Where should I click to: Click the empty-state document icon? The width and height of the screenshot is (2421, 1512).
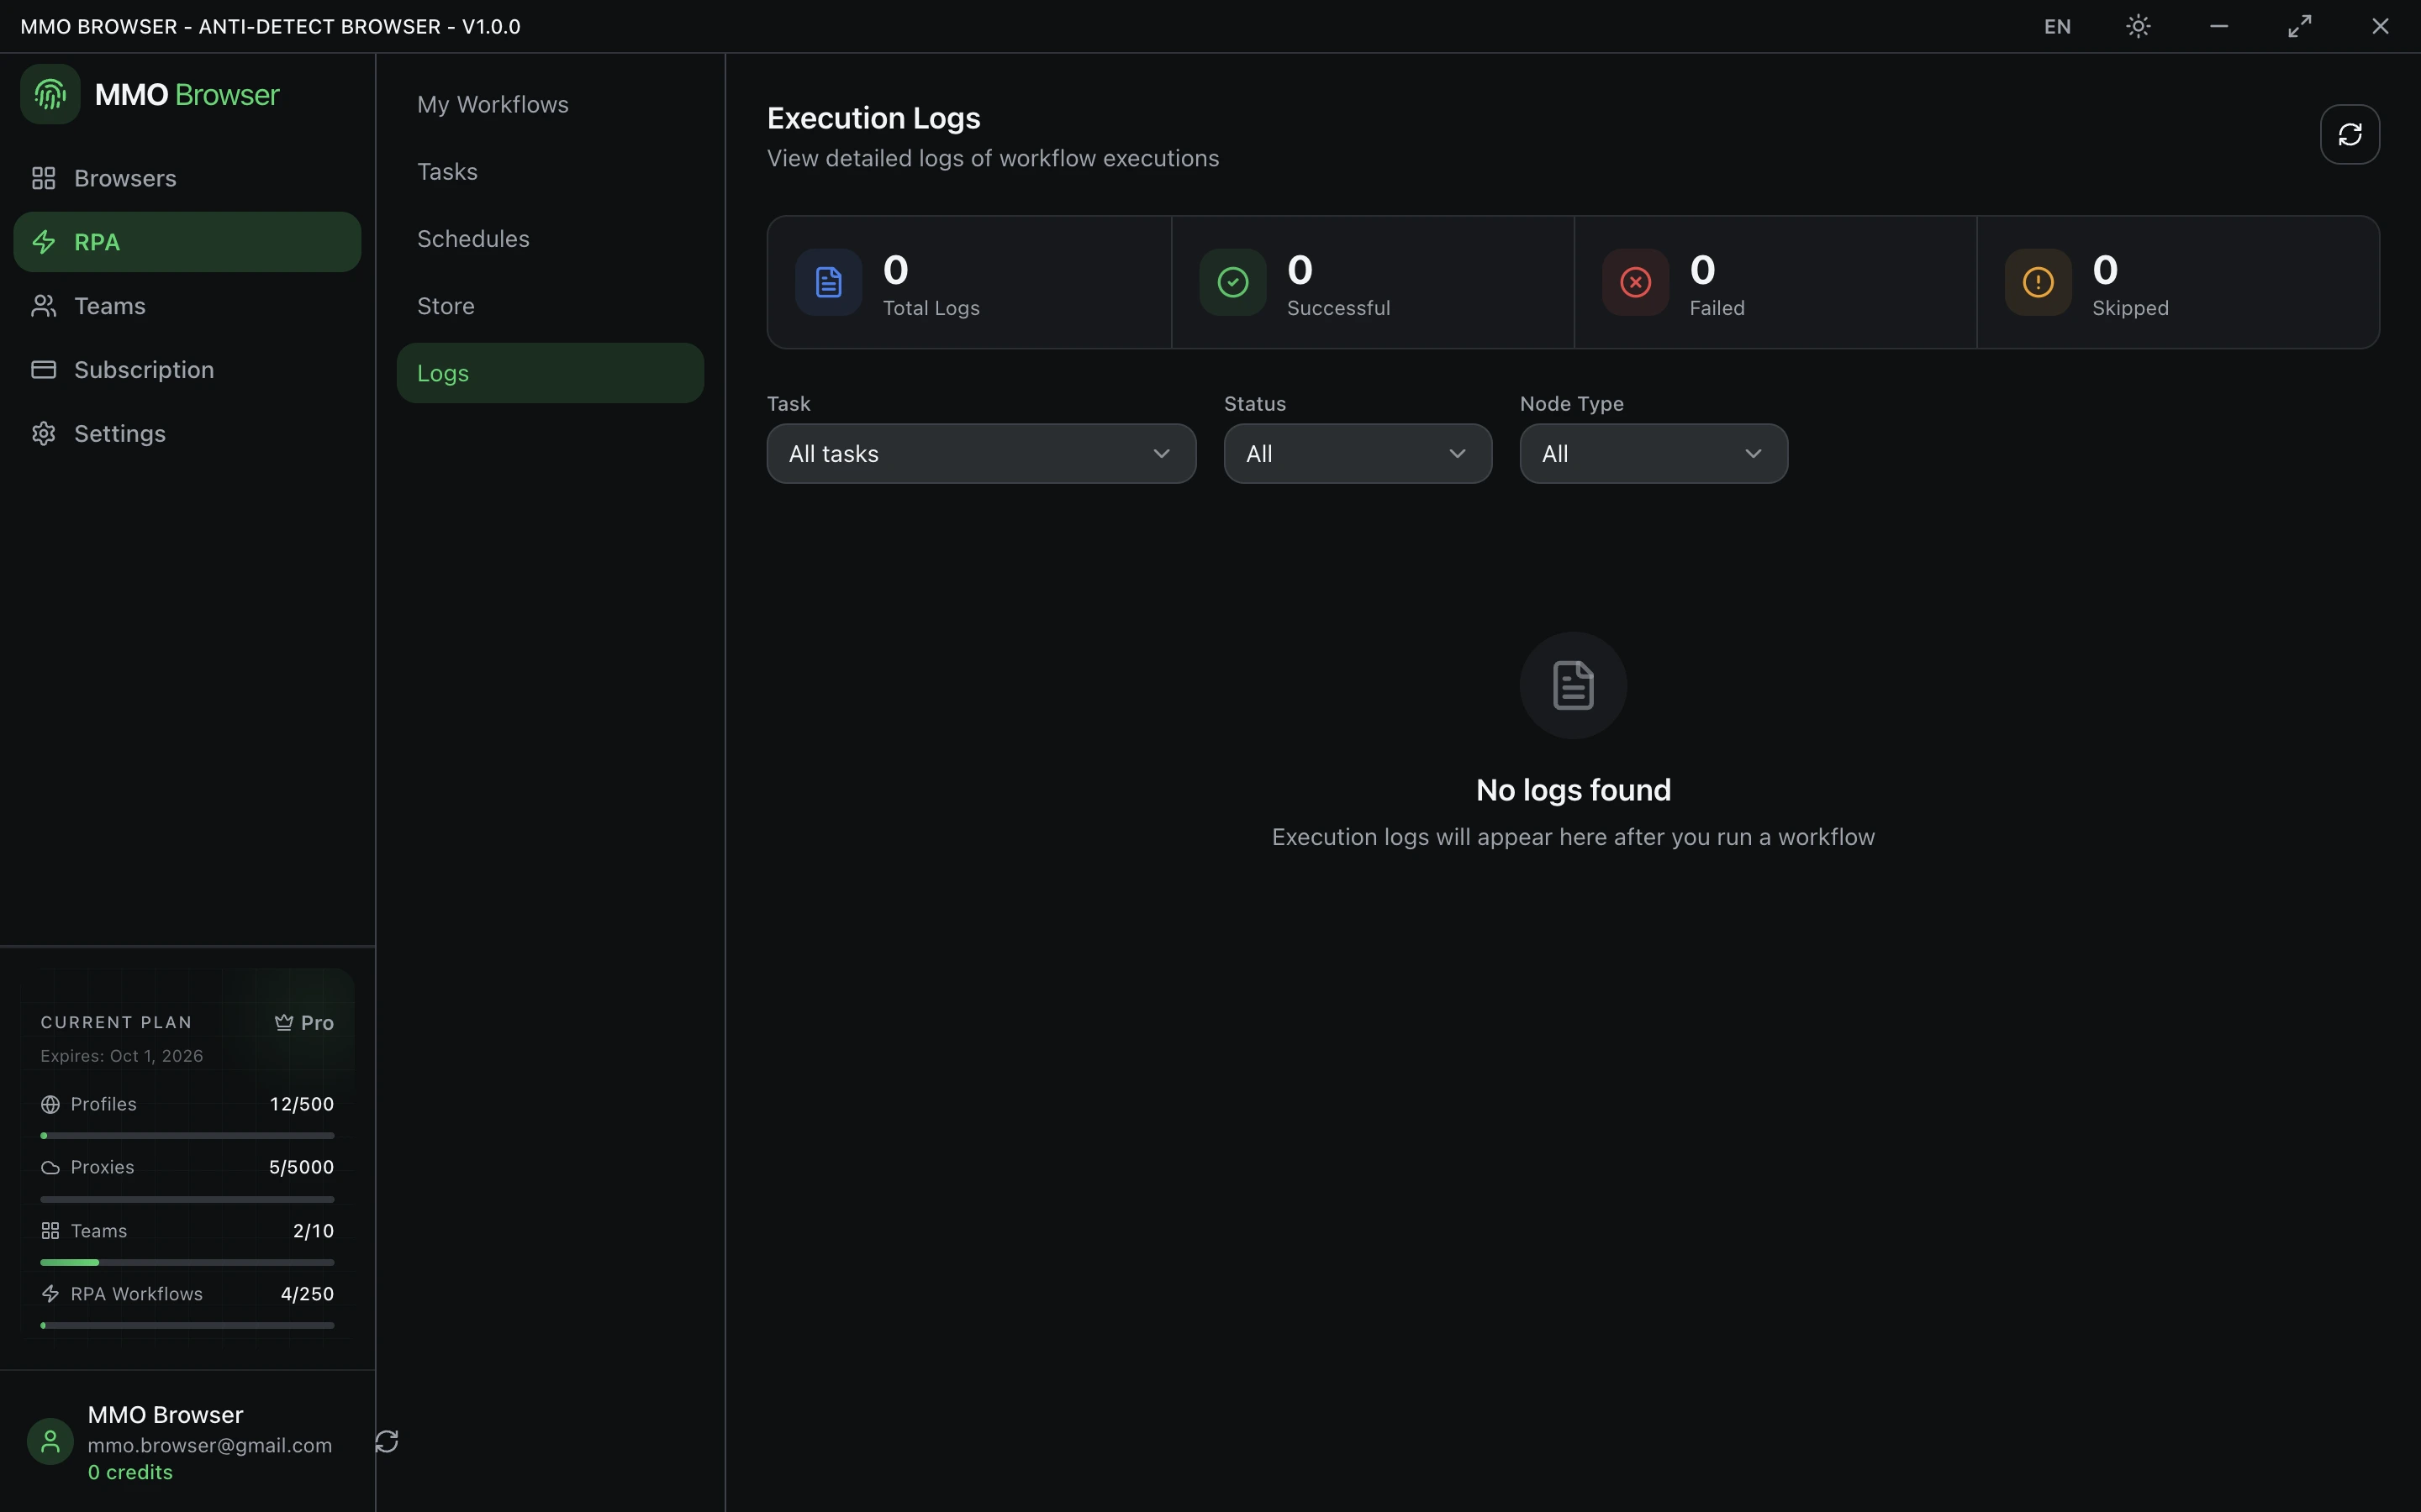point(1573,685)
